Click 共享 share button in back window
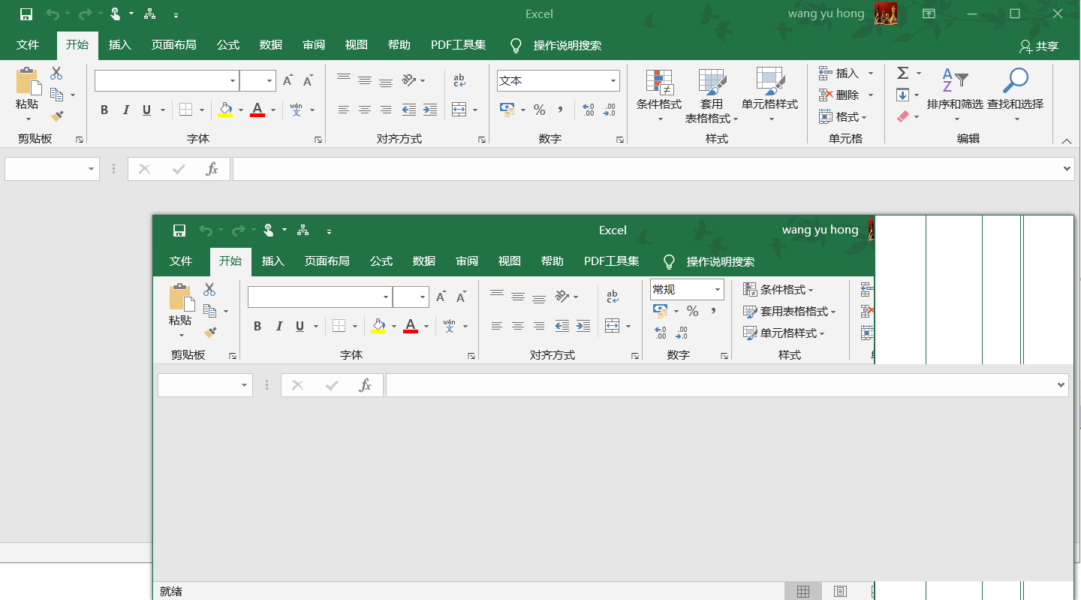 [x=1039, y=46]
